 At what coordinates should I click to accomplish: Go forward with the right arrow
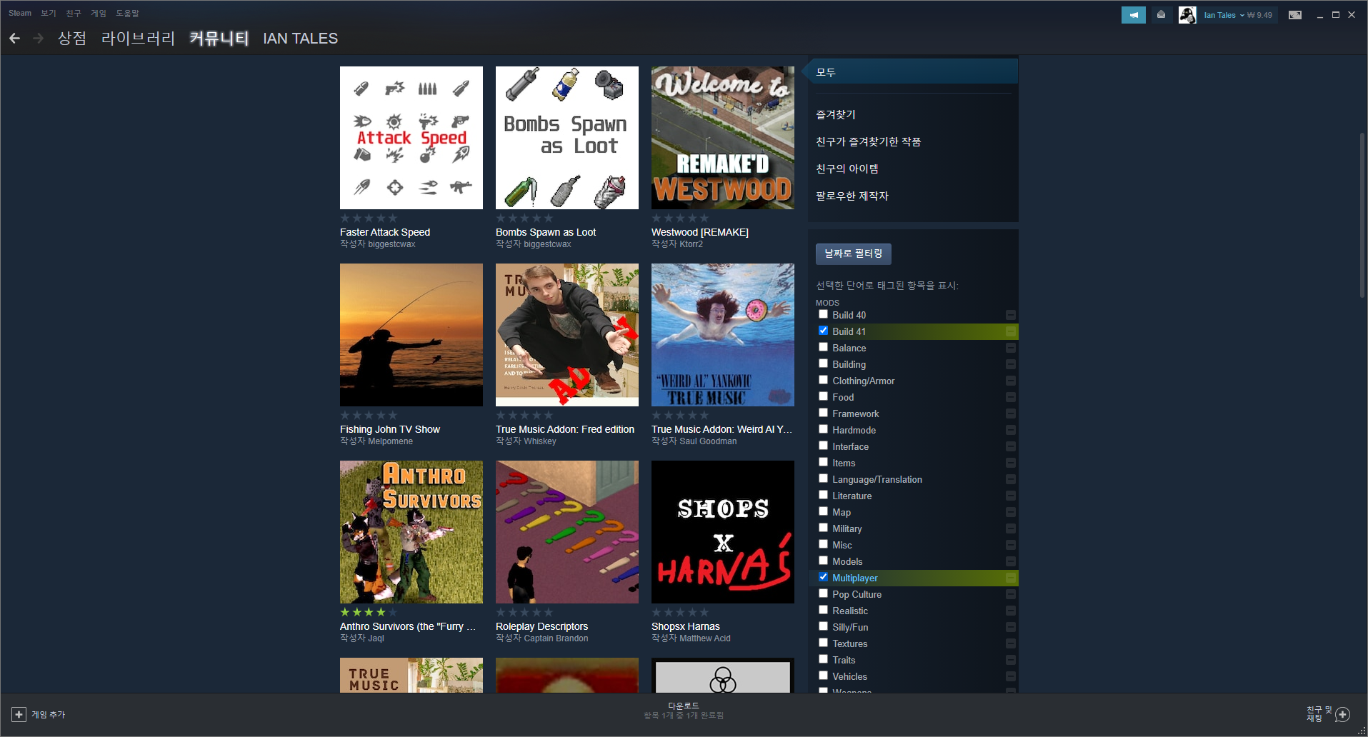(x=39, y=39)
